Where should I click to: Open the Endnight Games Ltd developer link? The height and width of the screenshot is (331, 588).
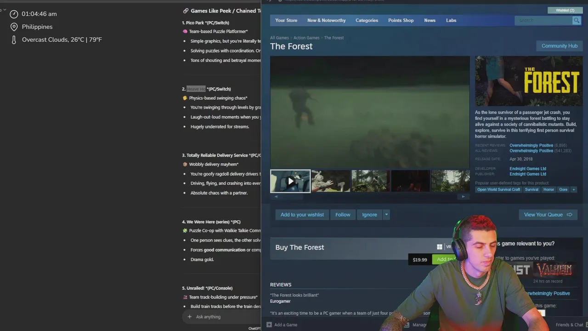click(x=528, y=169)
